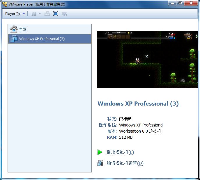The width and height of the screenshot is (200, 180).
Task: Enter full screen mode via the toolbar icon
Action: click(56, 14)
